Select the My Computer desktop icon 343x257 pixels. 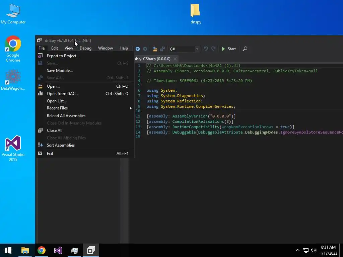coord(13,14)
